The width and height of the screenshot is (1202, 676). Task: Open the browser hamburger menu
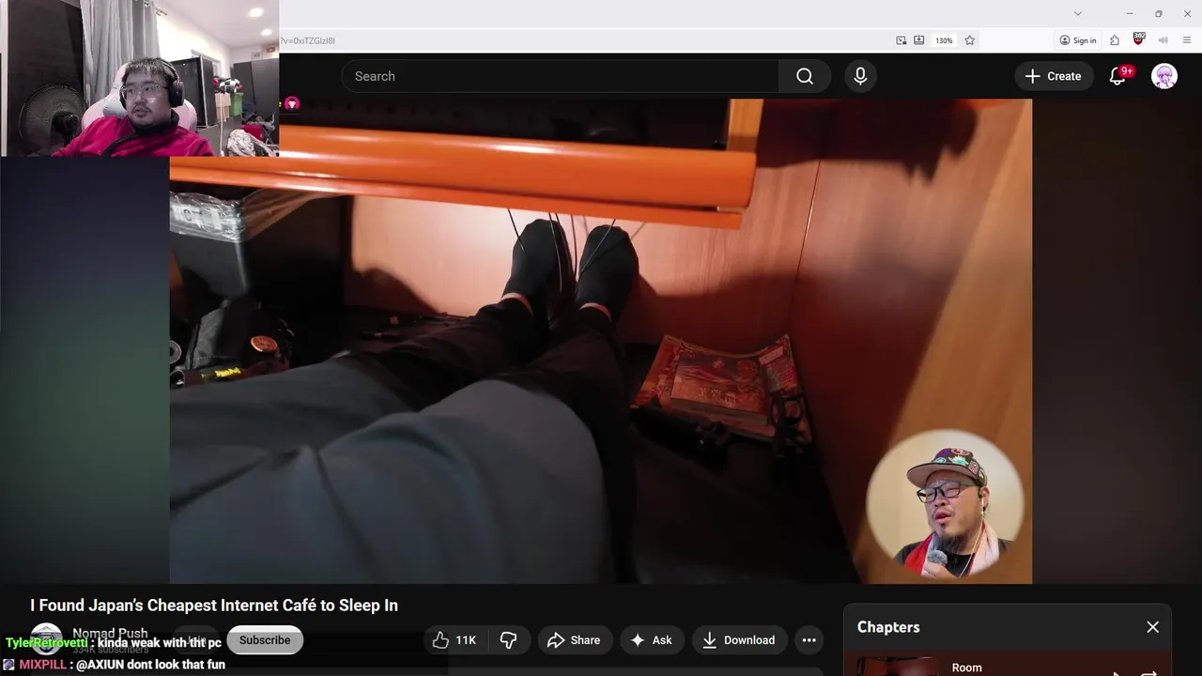[1188, 40]
